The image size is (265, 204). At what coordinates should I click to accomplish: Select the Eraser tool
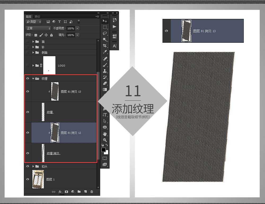click(x=105, y=83)
